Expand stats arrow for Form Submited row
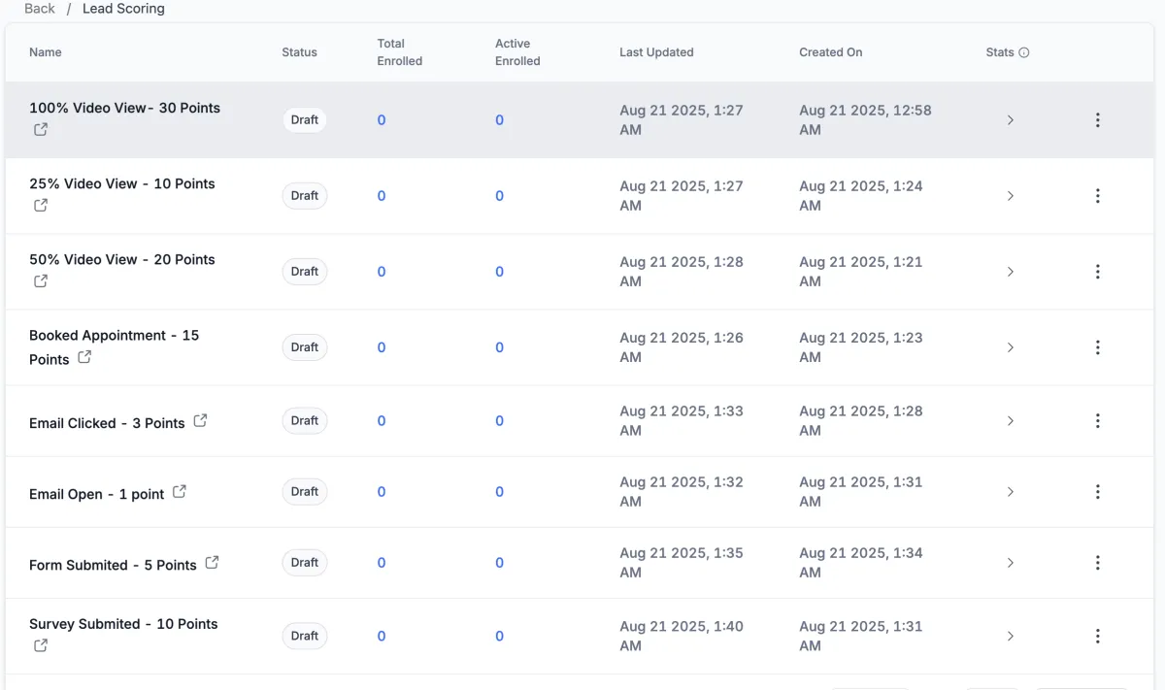This screenshot has width=1165, height=690. 1010,563
